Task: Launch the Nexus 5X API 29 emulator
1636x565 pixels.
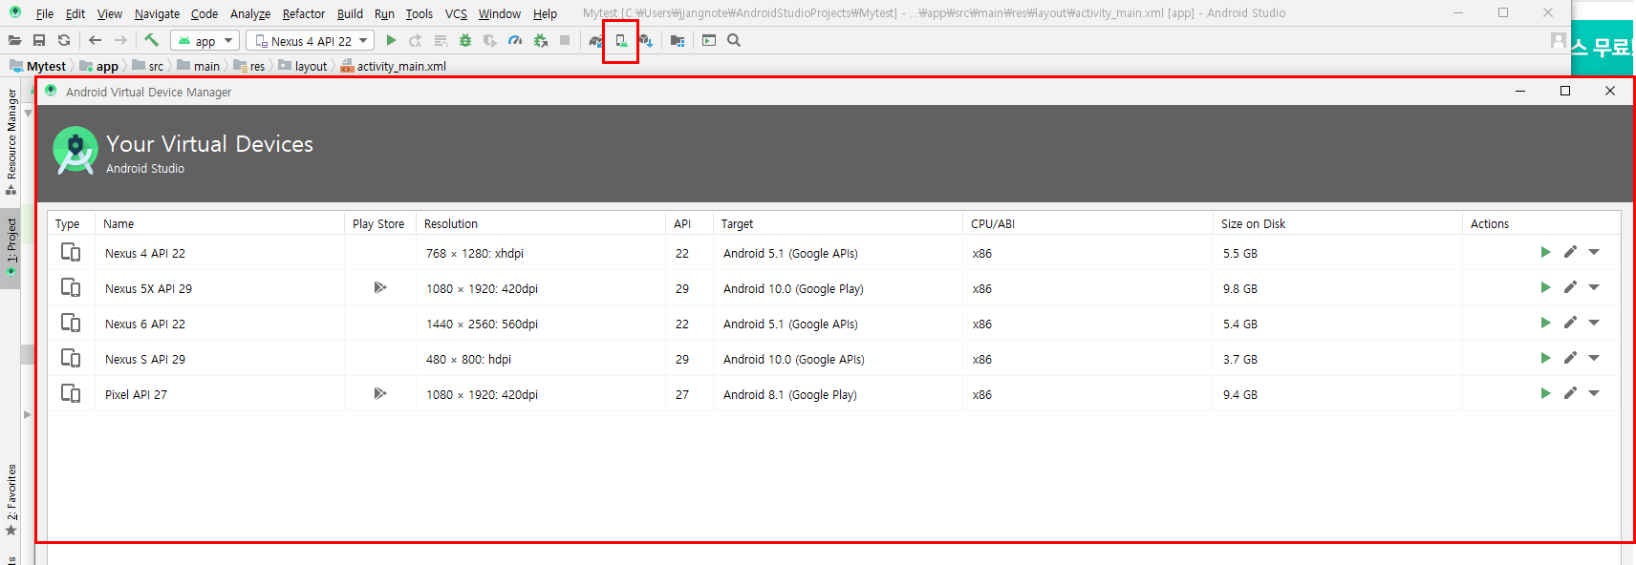Action: [1545, 287]
